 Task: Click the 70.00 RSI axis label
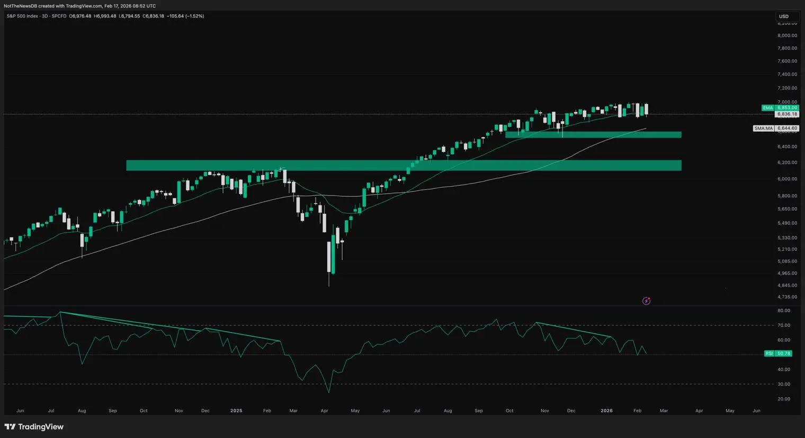tap(784, 325)
